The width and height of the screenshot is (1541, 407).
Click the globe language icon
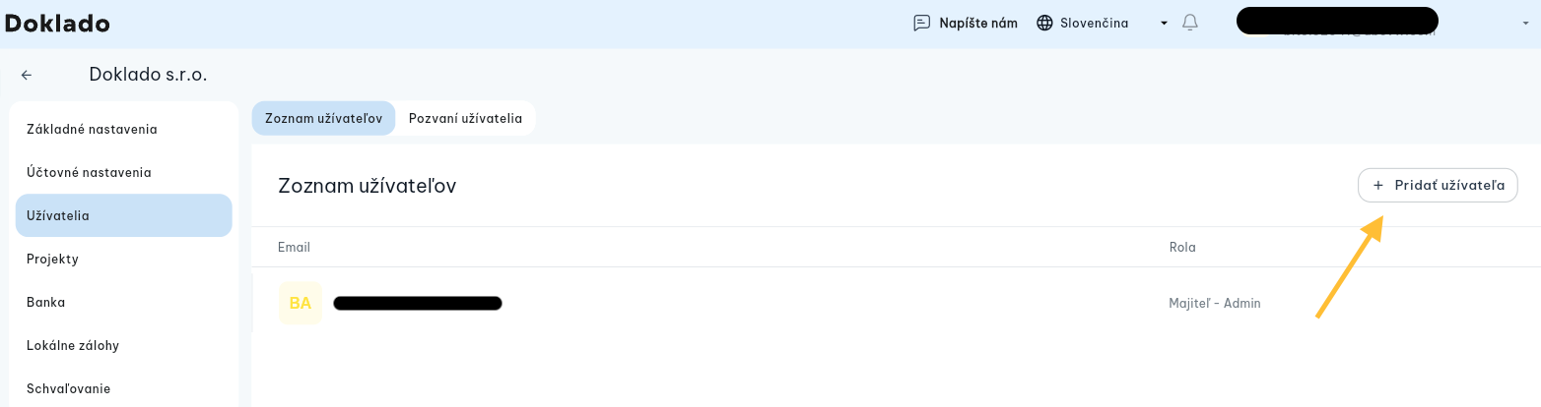tap(1045, 23)
